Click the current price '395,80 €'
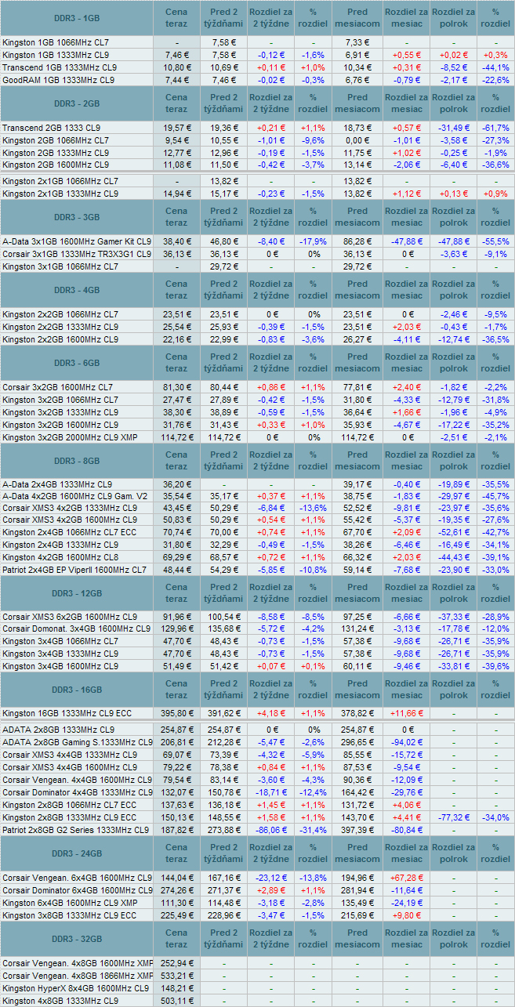Image resolution: width=515 pixels, height=1007 pixels. tap(176, 713)
